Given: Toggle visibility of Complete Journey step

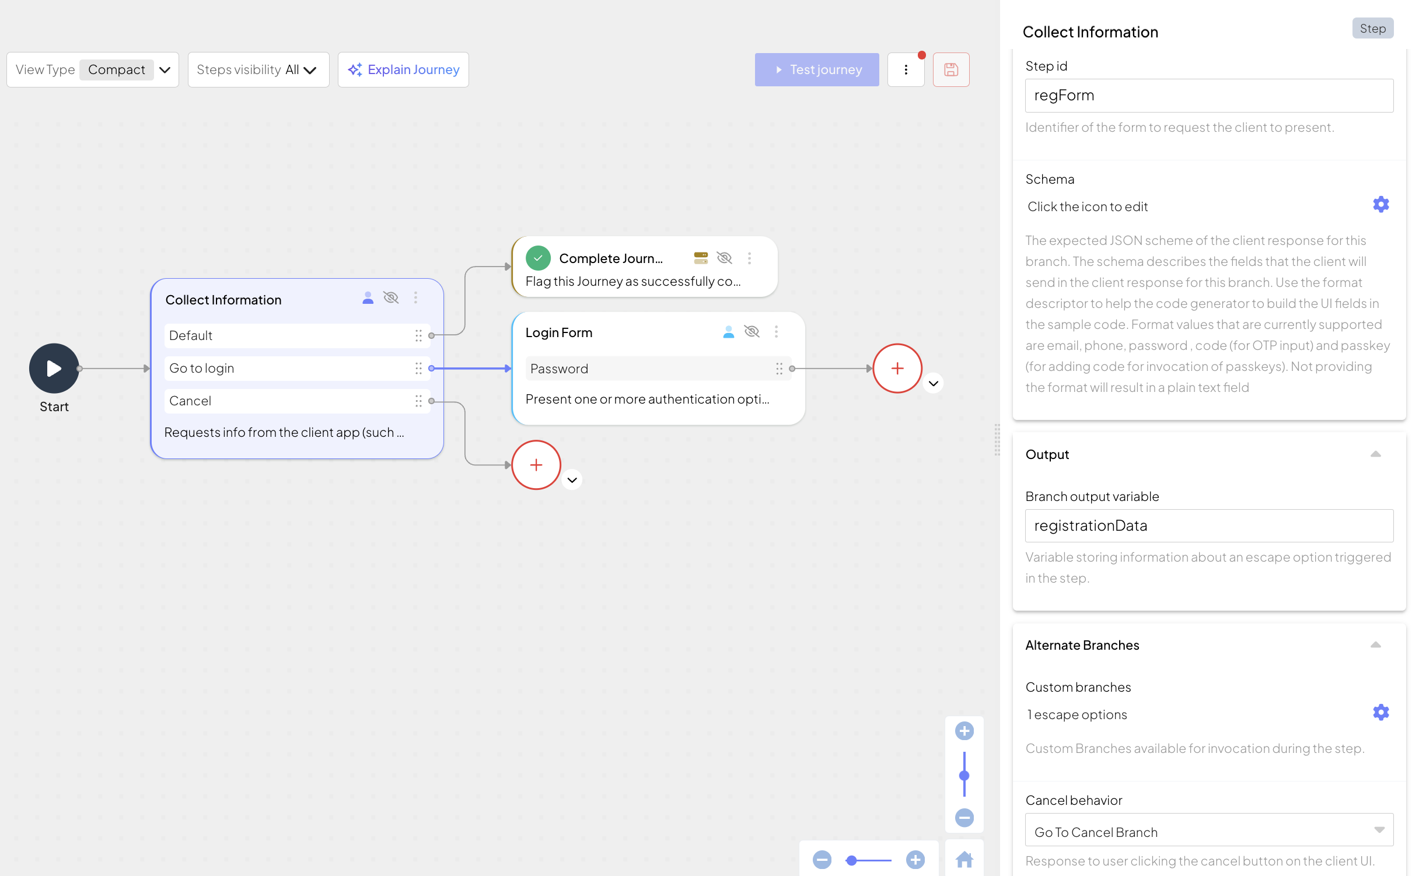Looking at the screenshot, I should [724, 258].
